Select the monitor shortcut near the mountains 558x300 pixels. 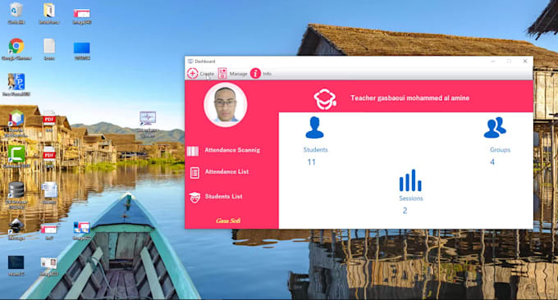pyautogui.click(x=148, y=124)
